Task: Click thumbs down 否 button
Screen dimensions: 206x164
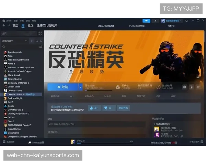Action: [x=109, y=108]
